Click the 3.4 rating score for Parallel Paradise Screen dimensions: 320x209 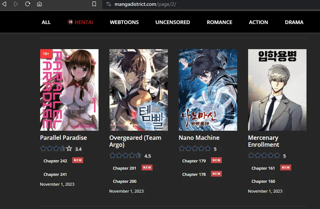coord(78,149)
